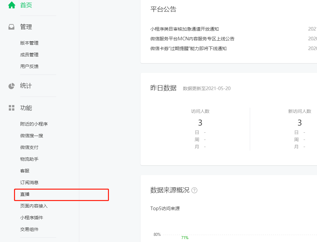Image resolution: width=317 pixels, height=242 pixels.
Task: Open 版本管理 in the sidebar
Action: pos(29,43)
